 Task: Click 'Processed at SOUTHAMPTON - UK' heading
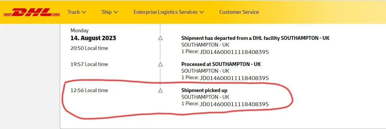click(x=221, y=64)
